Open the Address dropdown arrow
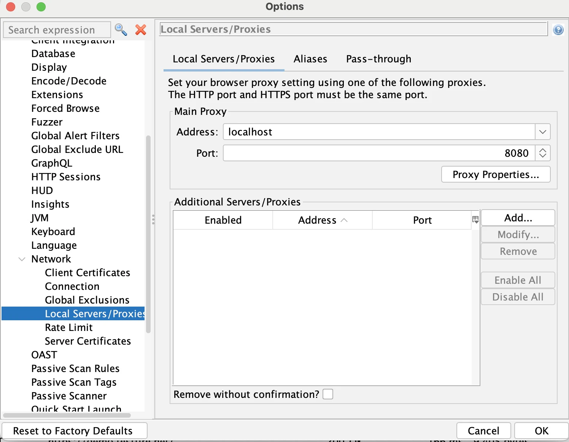 [543, 132]
